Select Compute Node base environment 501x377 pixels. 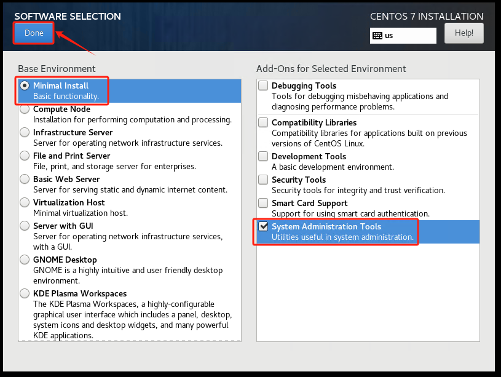25,109
